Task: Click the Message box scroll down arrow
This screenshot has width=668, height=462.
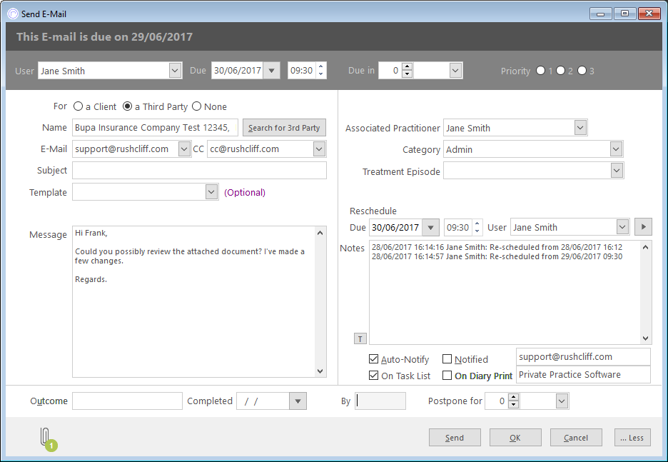Action: (320, 371)
